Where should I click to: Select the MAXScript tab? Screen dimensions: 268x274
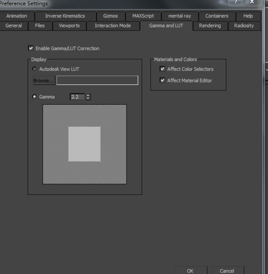(x=143, y=16)
